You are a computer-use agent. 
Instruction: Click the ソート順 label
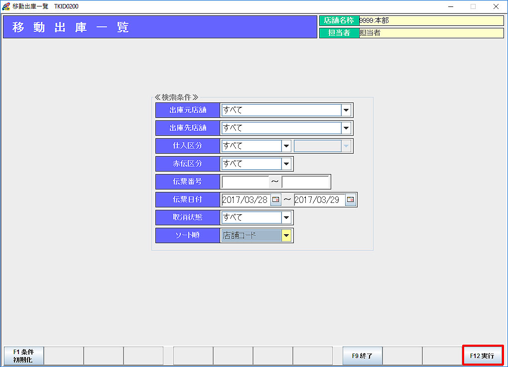coord(188,235)
